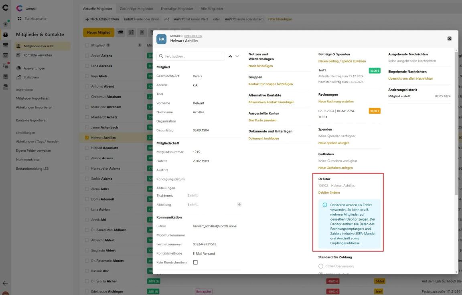Click the back arrow at bottom of rail
This screenshot has height=295, width=462.
5,283
